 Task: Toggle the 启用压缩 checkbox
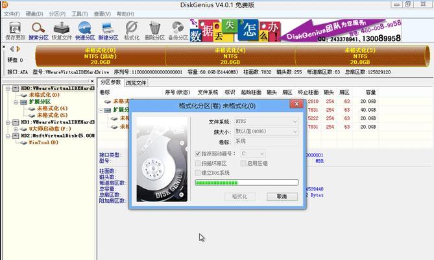pos(243,163)
